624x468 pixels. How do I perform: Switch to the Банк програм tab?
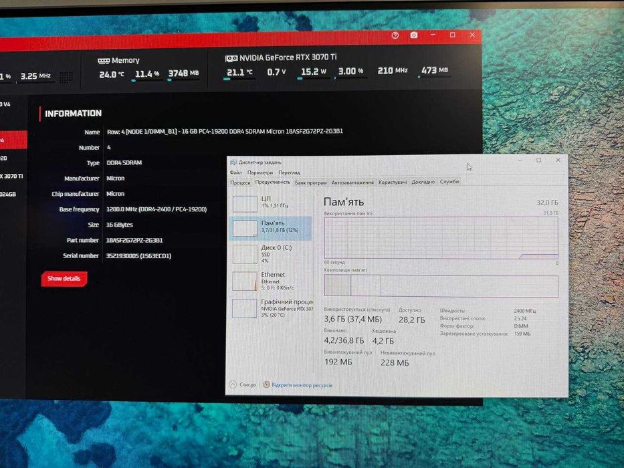point(311,183)
